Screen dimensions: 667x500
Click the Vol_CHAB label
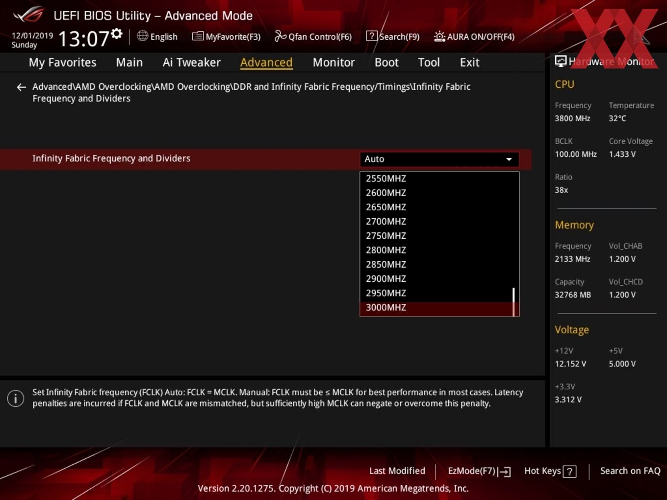click(x=625, y=246)
